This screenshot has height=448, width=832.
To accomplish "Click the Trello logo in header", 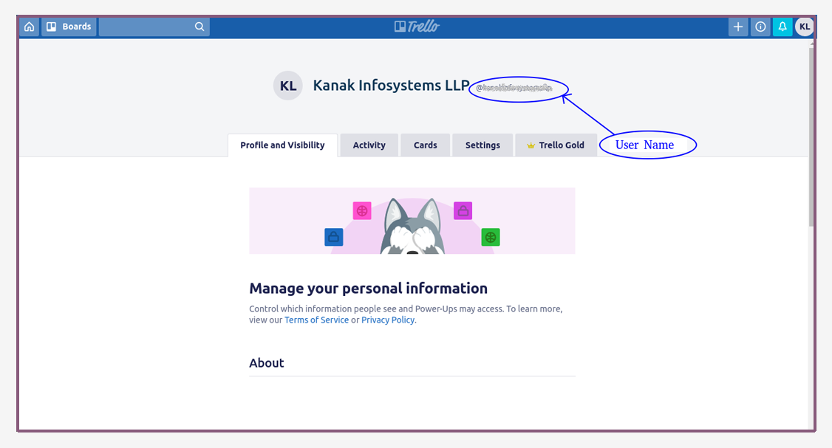I will click(417, 27).
